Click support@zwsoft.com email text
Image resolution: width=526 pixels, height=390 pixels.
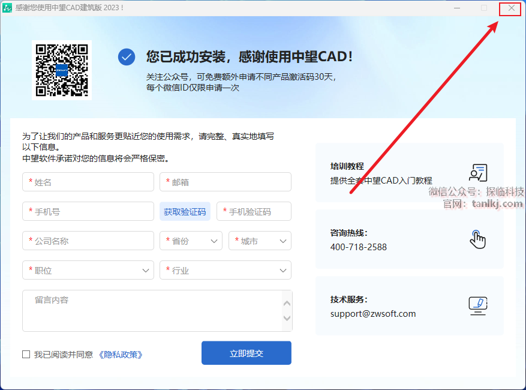pos(372,314)
